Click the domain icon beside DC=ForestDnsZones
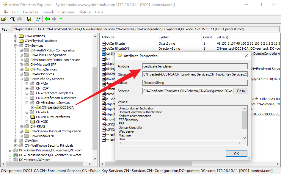The height and width of the screenshot is (174, 281). tap(15, 155)
